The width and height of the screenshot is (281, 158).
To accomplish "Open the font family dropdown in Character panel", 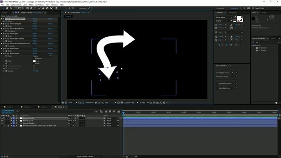I will click(x=223, y=17).
